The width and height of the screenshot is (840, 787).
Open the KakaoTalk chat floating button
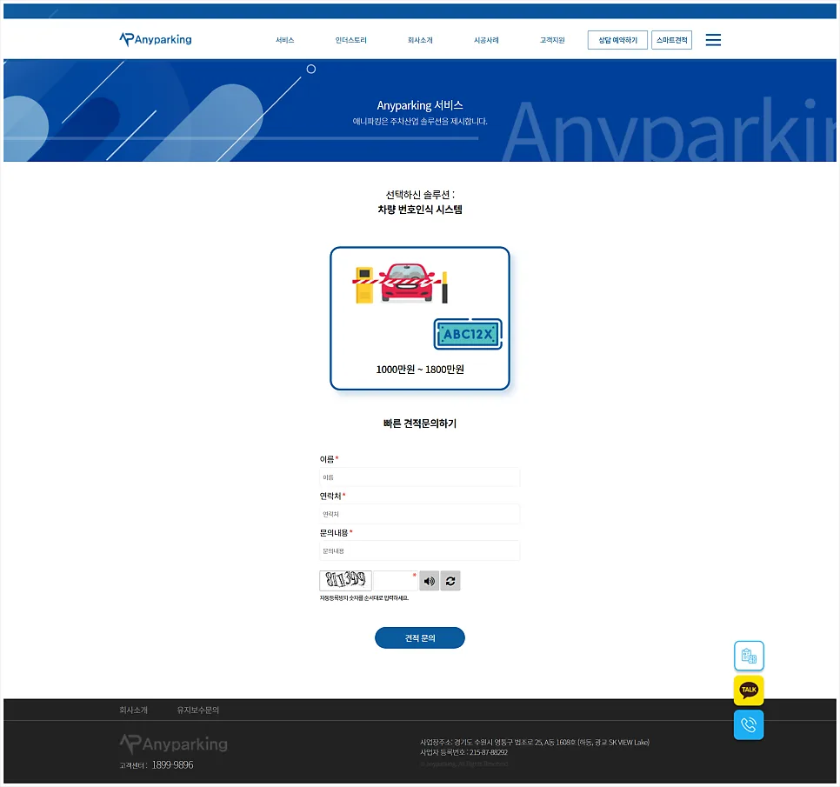[x=749, y=690]
